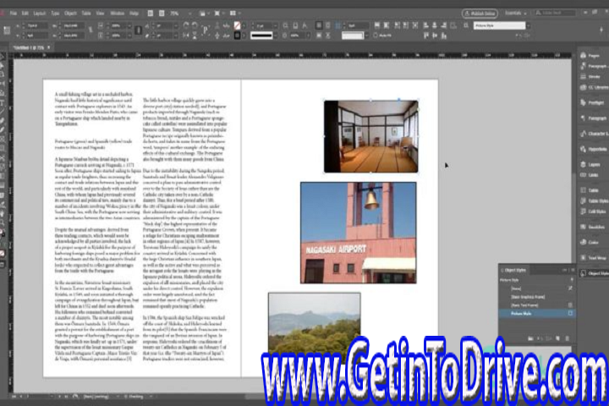
Task: Open the Object menu
Action: pyautogui.click(x=70, y=14)
